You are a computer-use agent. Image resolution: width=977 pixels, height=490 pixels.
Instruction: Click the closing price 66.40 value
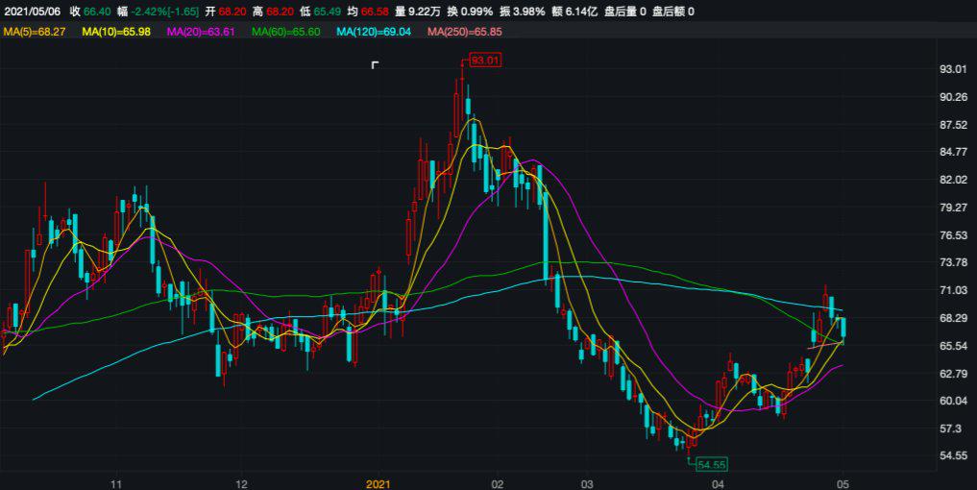96,12
